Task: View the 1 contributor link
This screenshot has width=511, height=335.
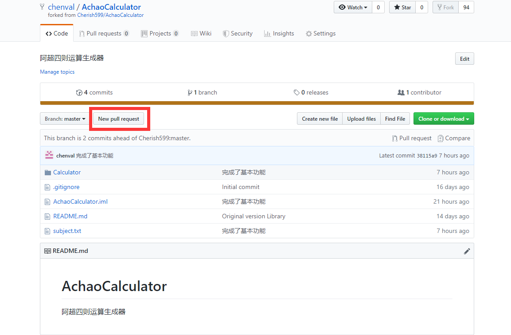Action: [419, 93]
